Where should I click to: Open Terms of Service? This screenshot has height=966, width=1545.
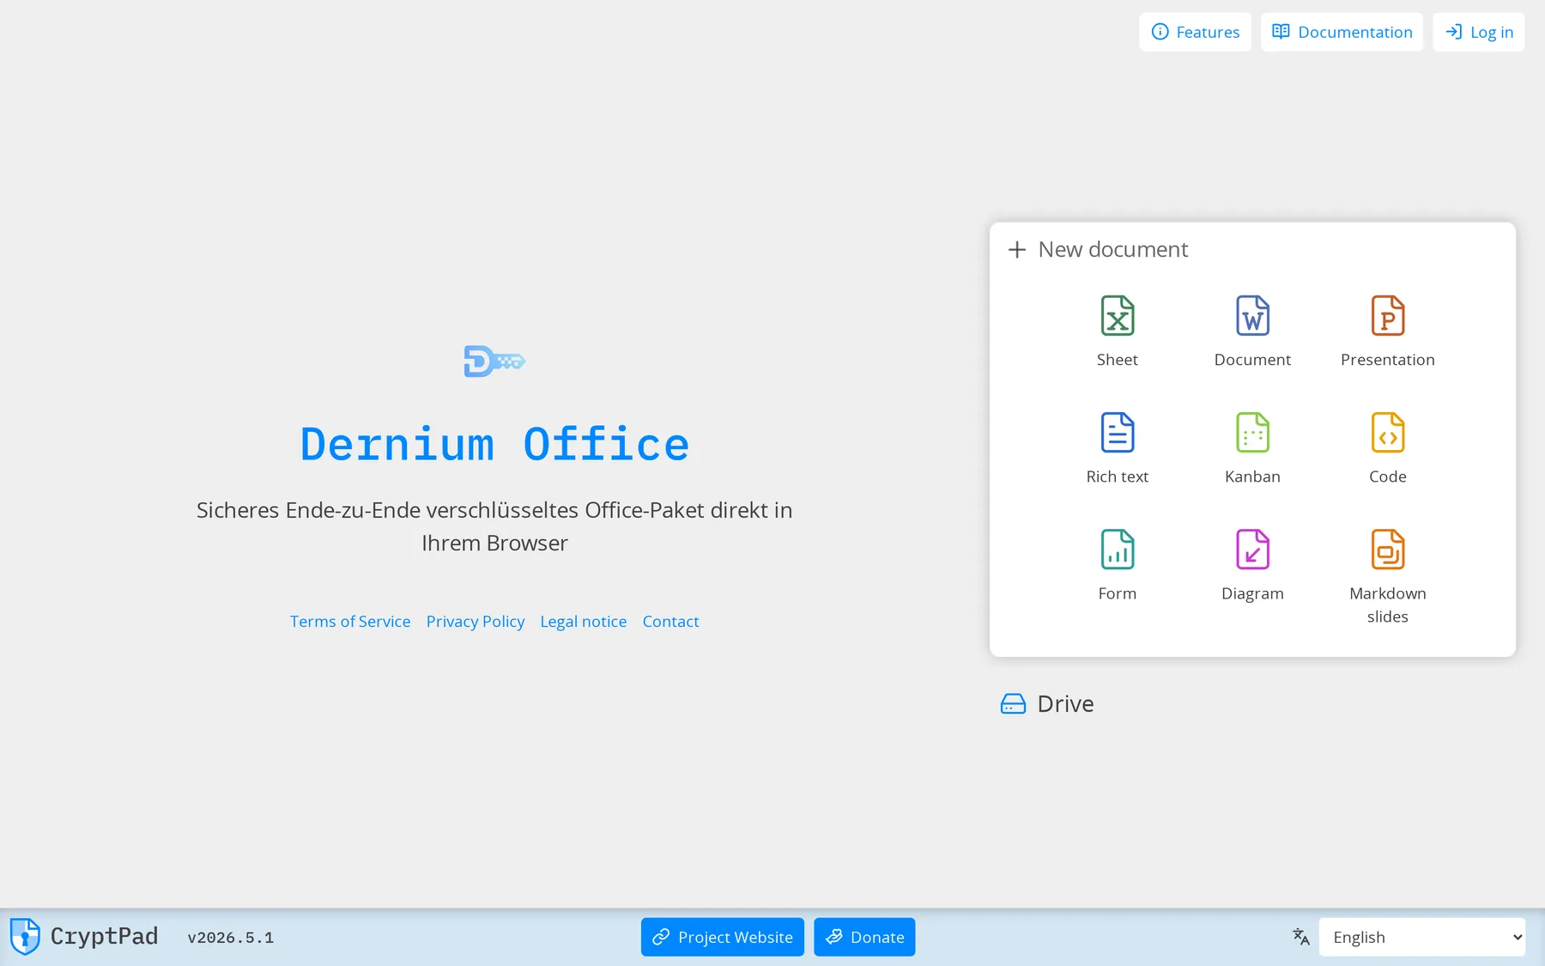(350, 622)
